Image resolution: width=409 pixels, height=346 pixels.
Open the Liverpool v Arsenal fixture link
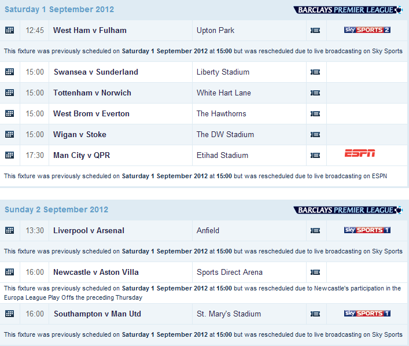[x=89, y=230]
